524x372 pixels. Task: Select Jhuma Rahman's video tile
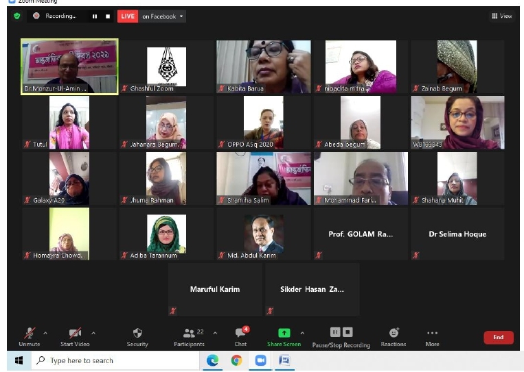click(166, 178)
